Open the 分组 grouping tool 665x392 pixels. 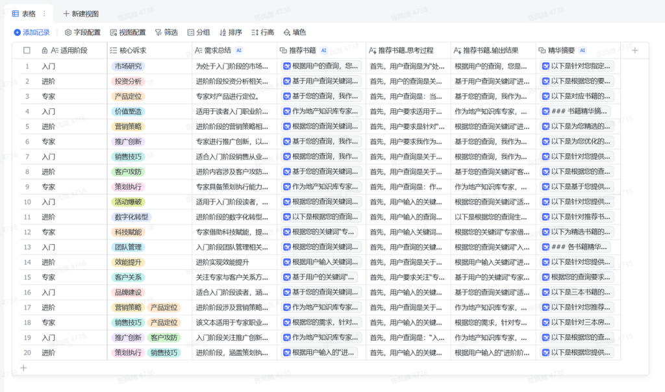pyautogui.click(x=199, y=32)
